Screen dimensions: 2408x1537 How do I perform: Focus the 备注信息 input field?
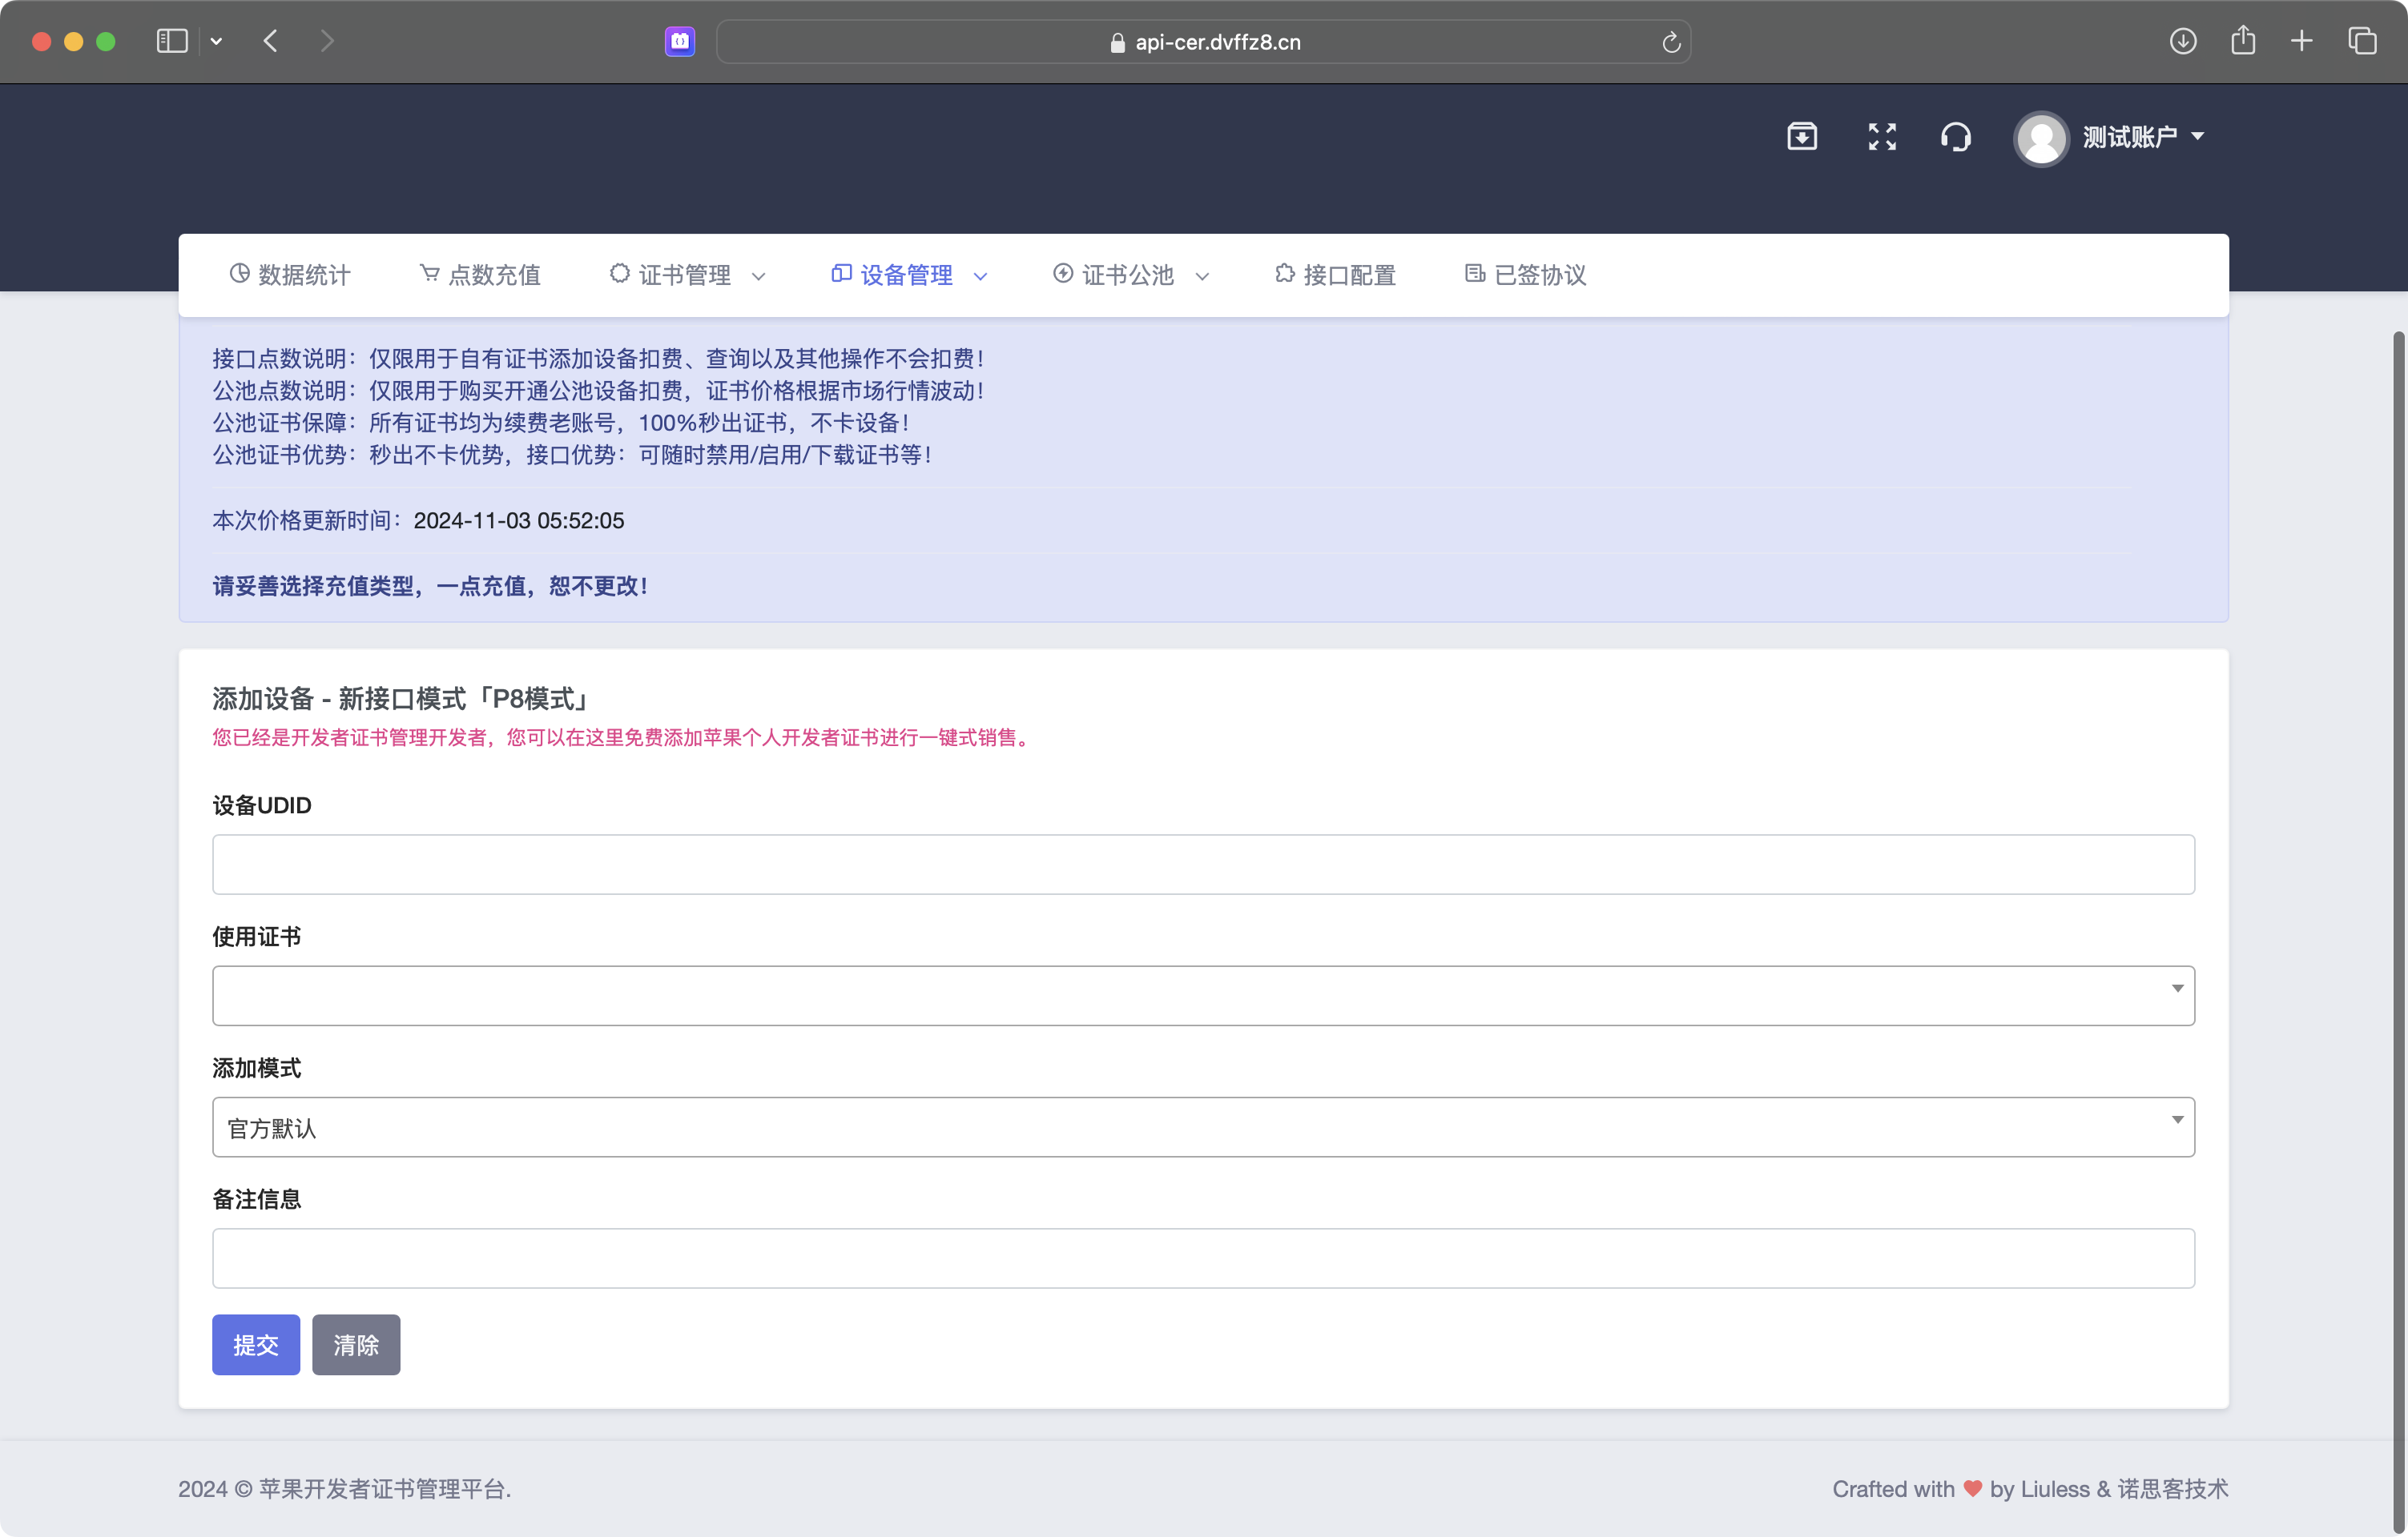1203,1258
